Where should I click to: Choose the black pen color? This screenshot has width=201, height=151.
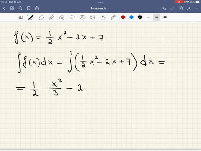pos(140,17)
